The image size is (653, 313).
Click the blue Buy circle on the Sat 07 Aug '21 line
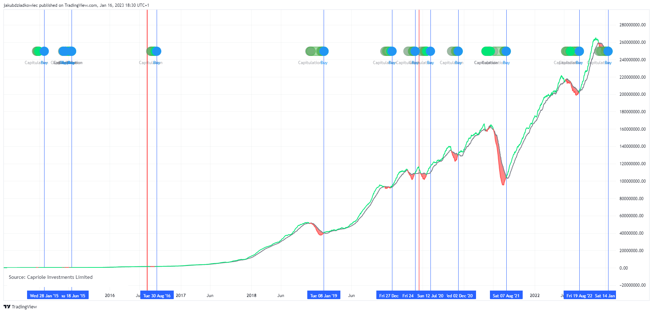(x=506, y=51)
